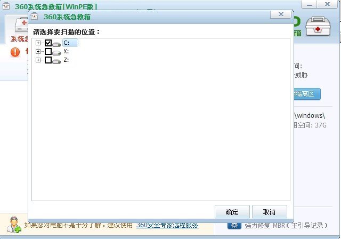The height and width of the screenshot is (239, 341).
Task: Uncheck the C: drive checkbox
Action: point(48,43)
